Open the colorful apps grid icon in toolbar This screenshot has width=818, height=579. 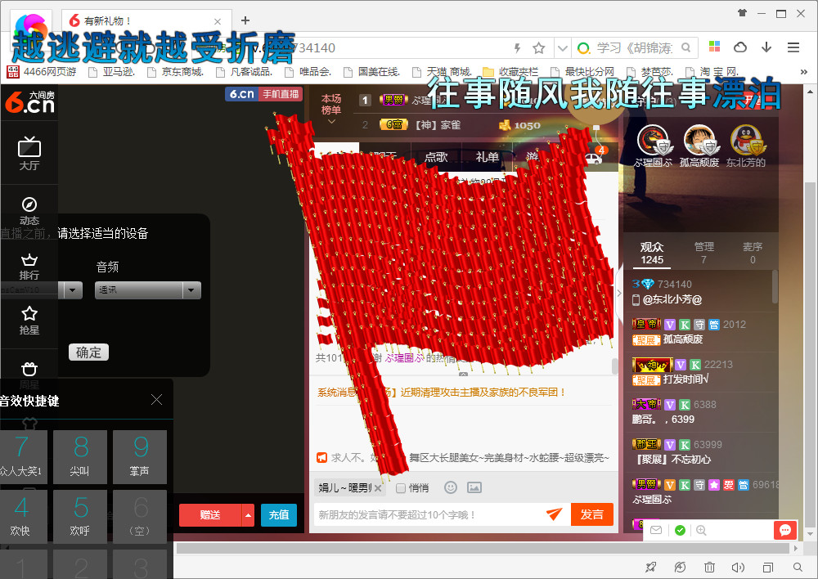pos(715,47)
